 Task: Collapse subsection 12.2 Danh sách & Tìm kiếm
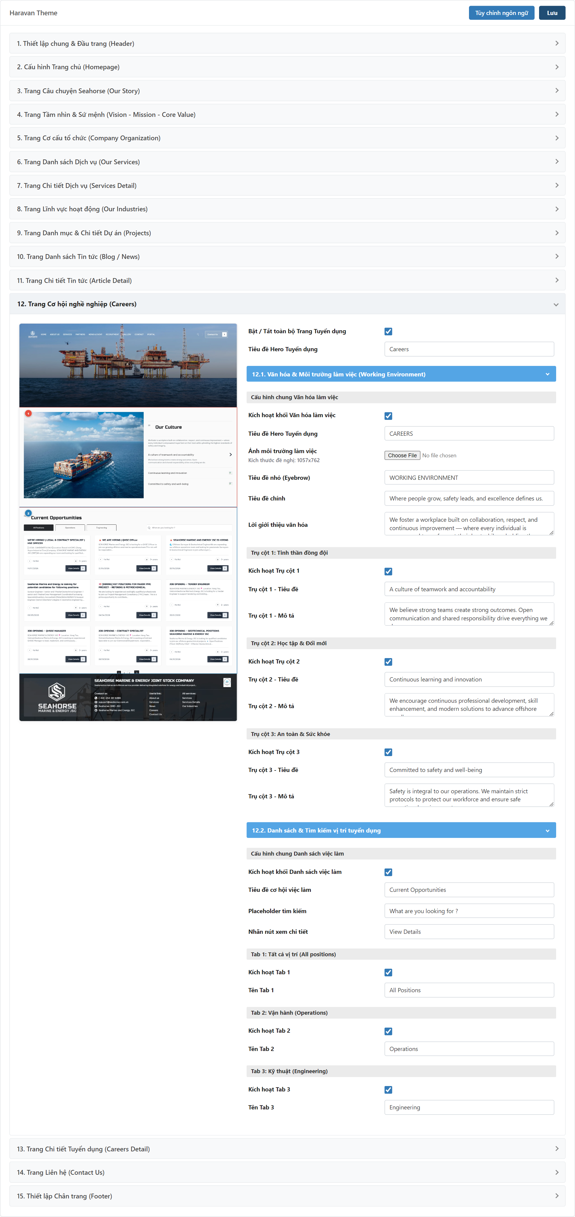[401, 830]
